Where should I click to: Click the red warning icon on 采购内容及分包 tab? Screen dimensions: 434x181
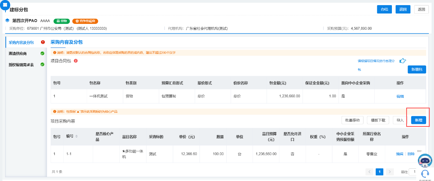(x=43, y=42)
